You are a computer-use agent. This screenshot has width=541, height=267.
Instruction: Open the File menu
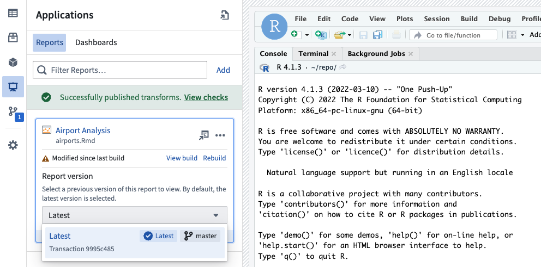[x=300, y=19]
